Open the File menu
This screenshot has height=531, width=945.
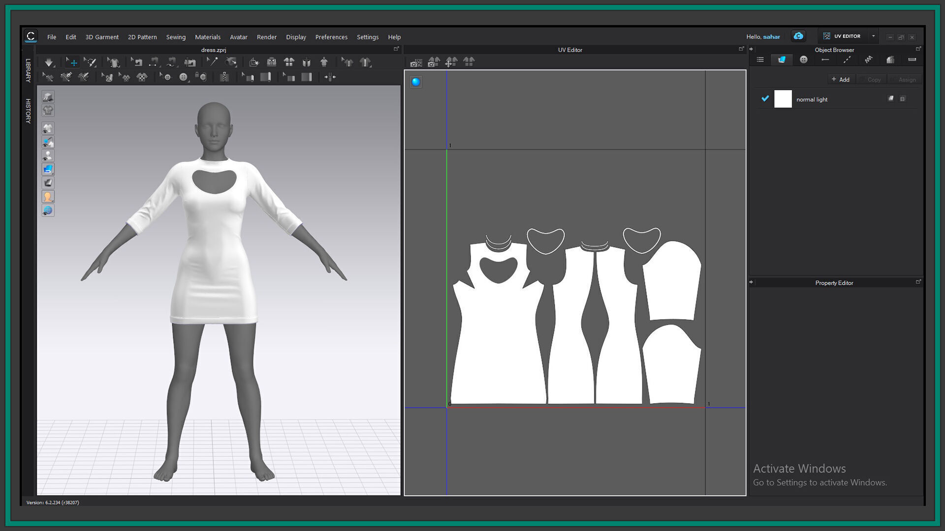tap(52, 37)
